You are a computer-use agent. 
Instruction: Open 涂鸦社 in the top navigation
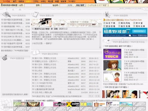[x=43, y=1]
